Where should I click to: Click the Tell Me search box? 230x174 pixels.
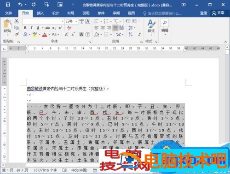[x=162, y=13]
